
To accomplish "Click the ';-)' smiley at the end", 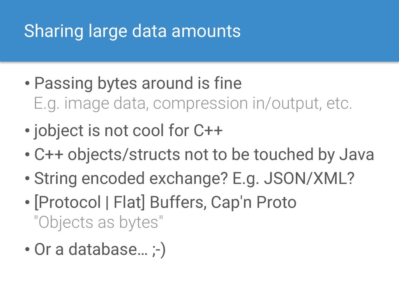I will 159,250.
